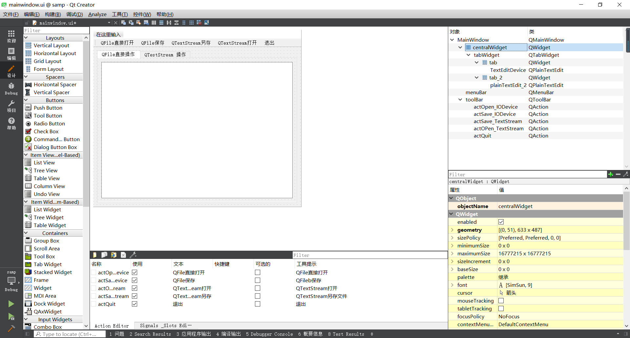Lay out horizontally in a splitter
The width and height of the screenshot is (630, 338).
click(x=169, y=23)
